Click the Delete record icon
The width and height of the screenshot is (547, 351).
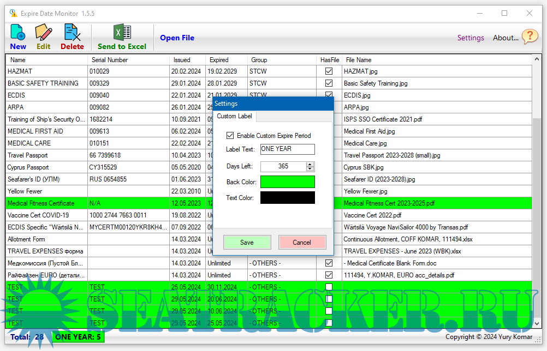(x=72, y=33)
